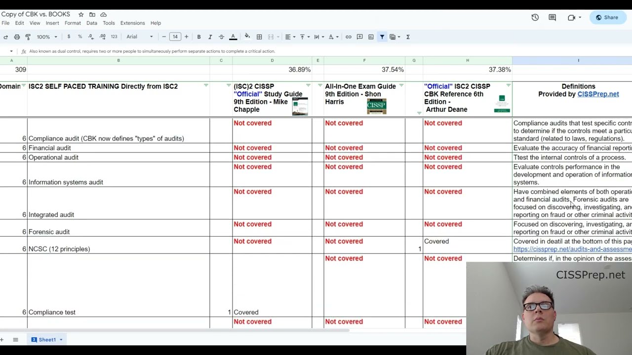
Task: Select column H header
Action: (x=468, y=61)
